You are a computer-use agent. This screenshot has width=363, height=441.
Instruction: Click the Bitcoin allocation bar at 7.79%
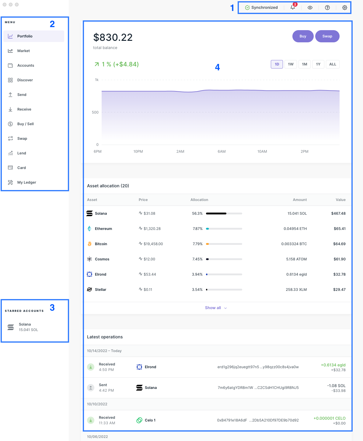[x=224, y=244]
